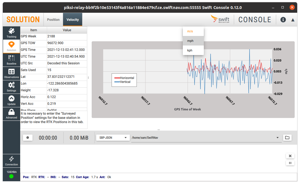Image resolution: width=300 pixels, height=184 pixels.
Task: Click the green connection status indicator
Action: 11,176
